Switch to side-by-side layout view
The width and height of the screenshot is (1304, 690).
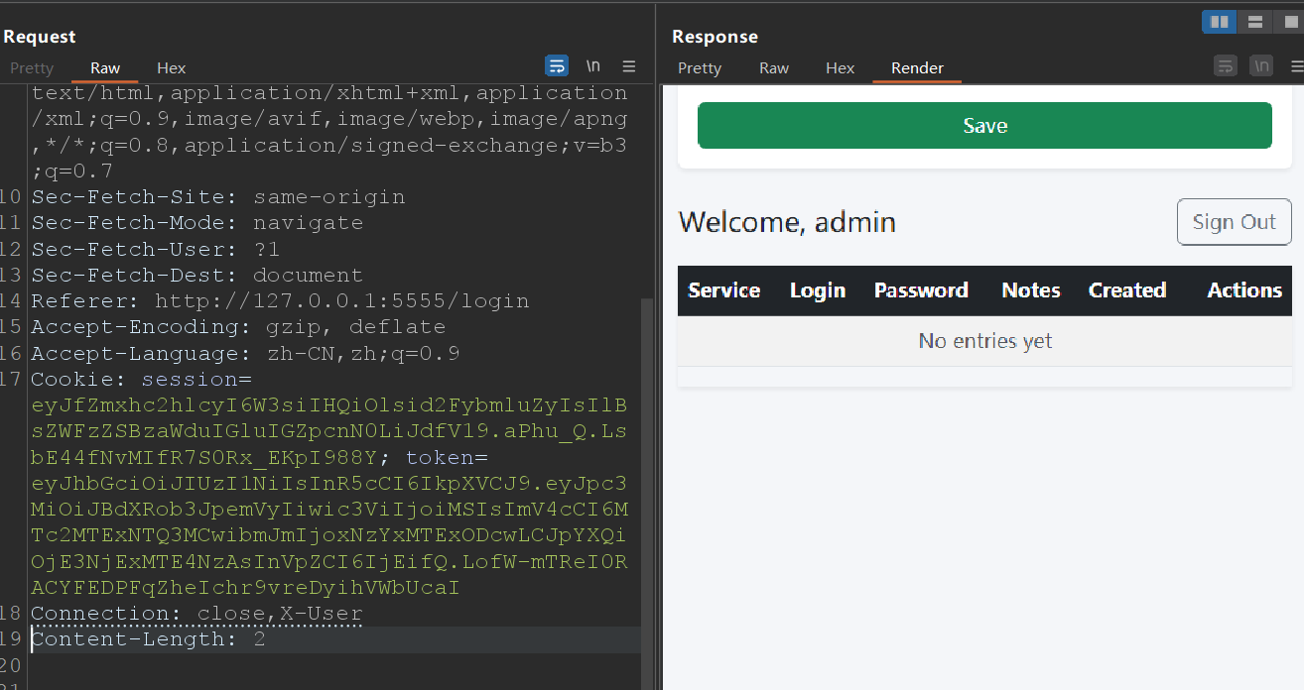pyautogui.click(x=1219, y=22)
